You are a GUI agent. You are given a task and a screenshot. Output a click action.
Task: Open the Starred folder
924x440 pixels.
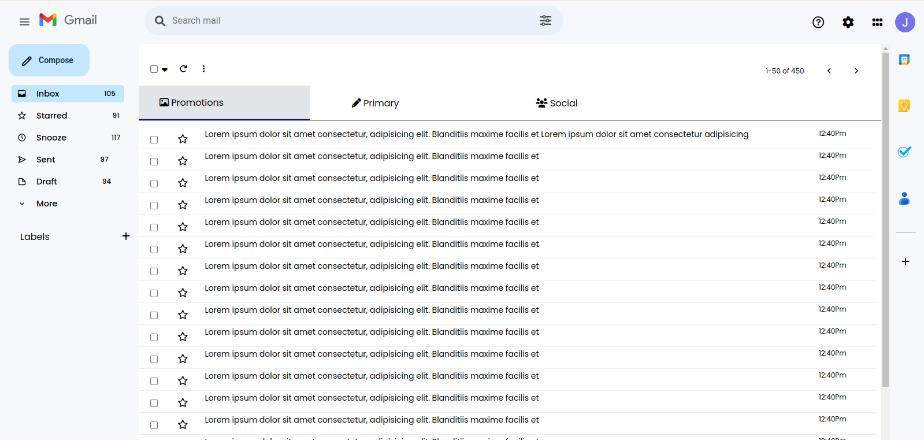point(51,116)
